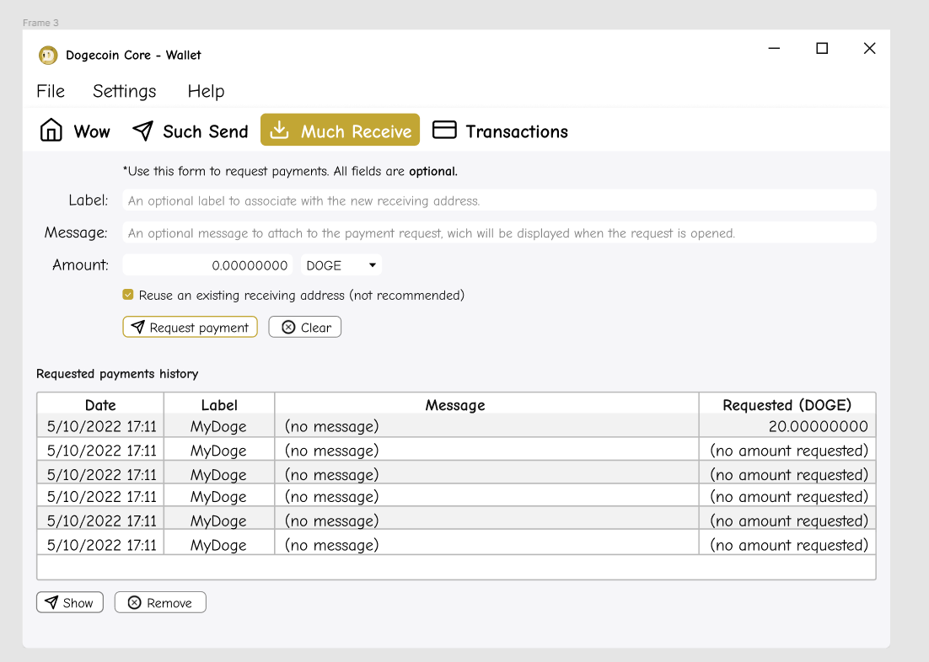Image resolution: width=929 pixels, height=662 pixels.
Task: Click the circled X icon on Remove
Action: 135,602
